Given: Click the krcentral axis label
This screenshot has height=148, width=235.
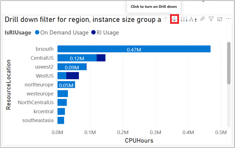Looking at the screenshot, I should (43, 111).
